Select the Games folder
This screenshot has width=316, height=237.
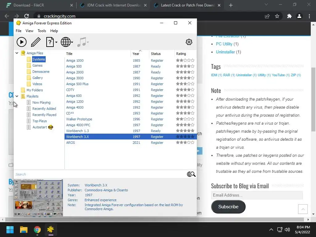37,65
